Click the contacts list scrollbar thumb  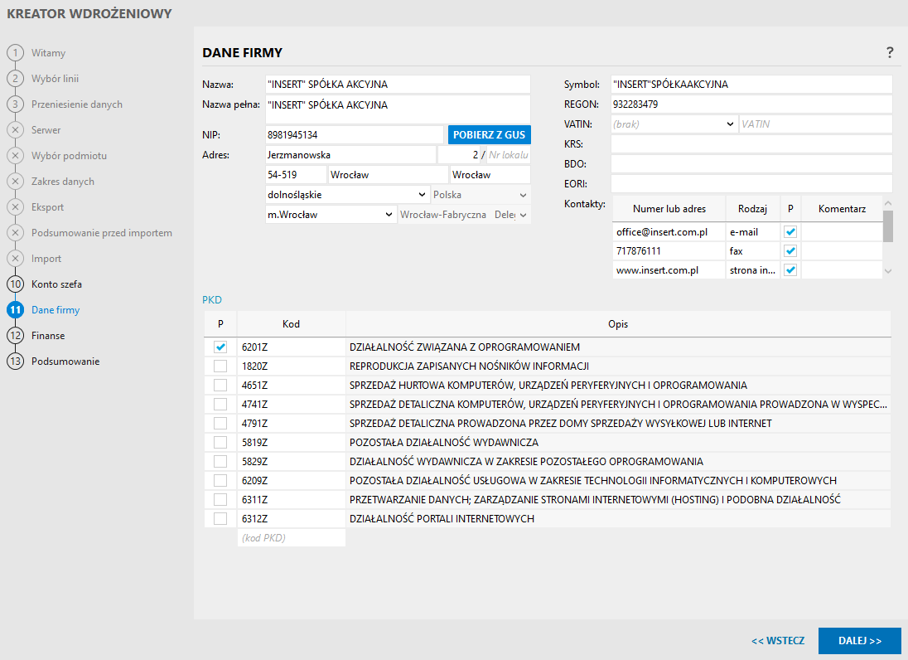(x=888, y=226)
